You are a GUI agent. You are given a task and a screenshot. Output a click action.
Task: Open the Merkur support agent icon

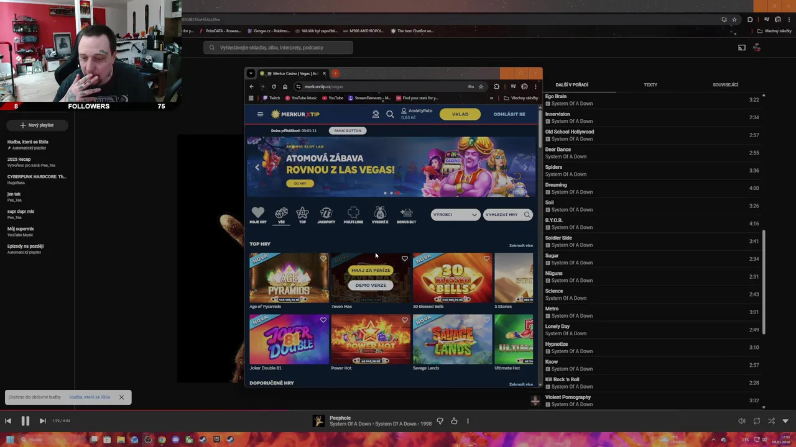pyautogui.click(x=376, y=114)
